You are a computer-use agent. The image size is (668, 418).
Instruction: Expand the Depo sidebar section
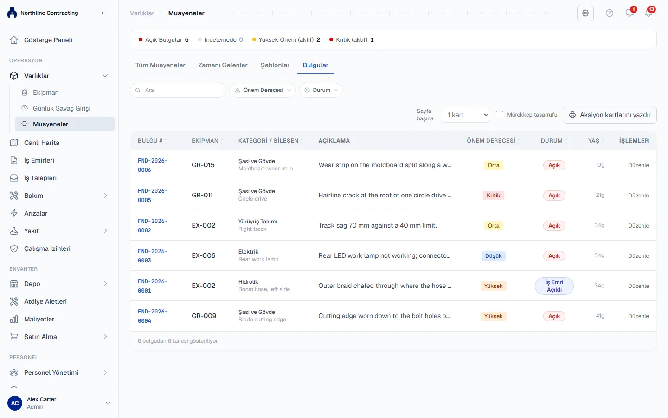[x=105, y=284]
